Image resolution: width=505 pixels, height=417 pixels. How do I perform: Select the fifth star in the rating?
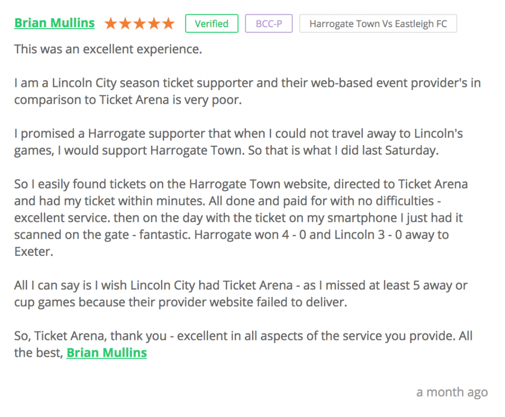point(168,24)
